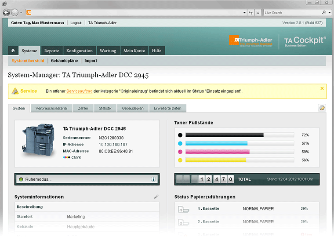Click the Triumph-Adler orange logo
This screenshot has width=334, height=244.
(x=250, y=40)
